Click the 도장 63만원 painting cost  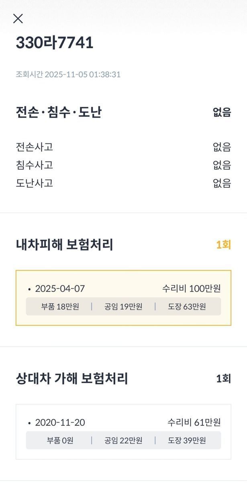click(x=187, y=307)
